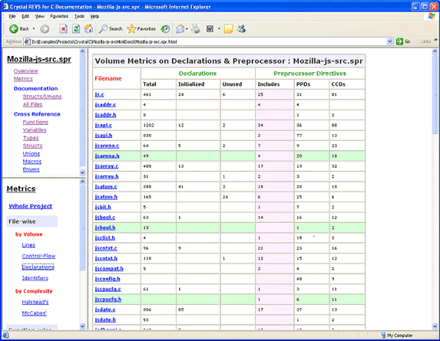Open the Metrics link under Mozilla-js-src.spr
Viewport: 440px width, 341px height.
click(x=23, y=79)
